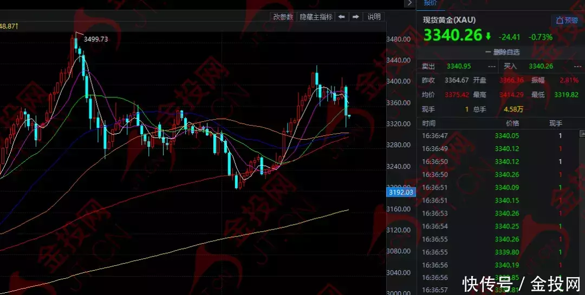Switch to the 报价 quote tab

point(431,3)
